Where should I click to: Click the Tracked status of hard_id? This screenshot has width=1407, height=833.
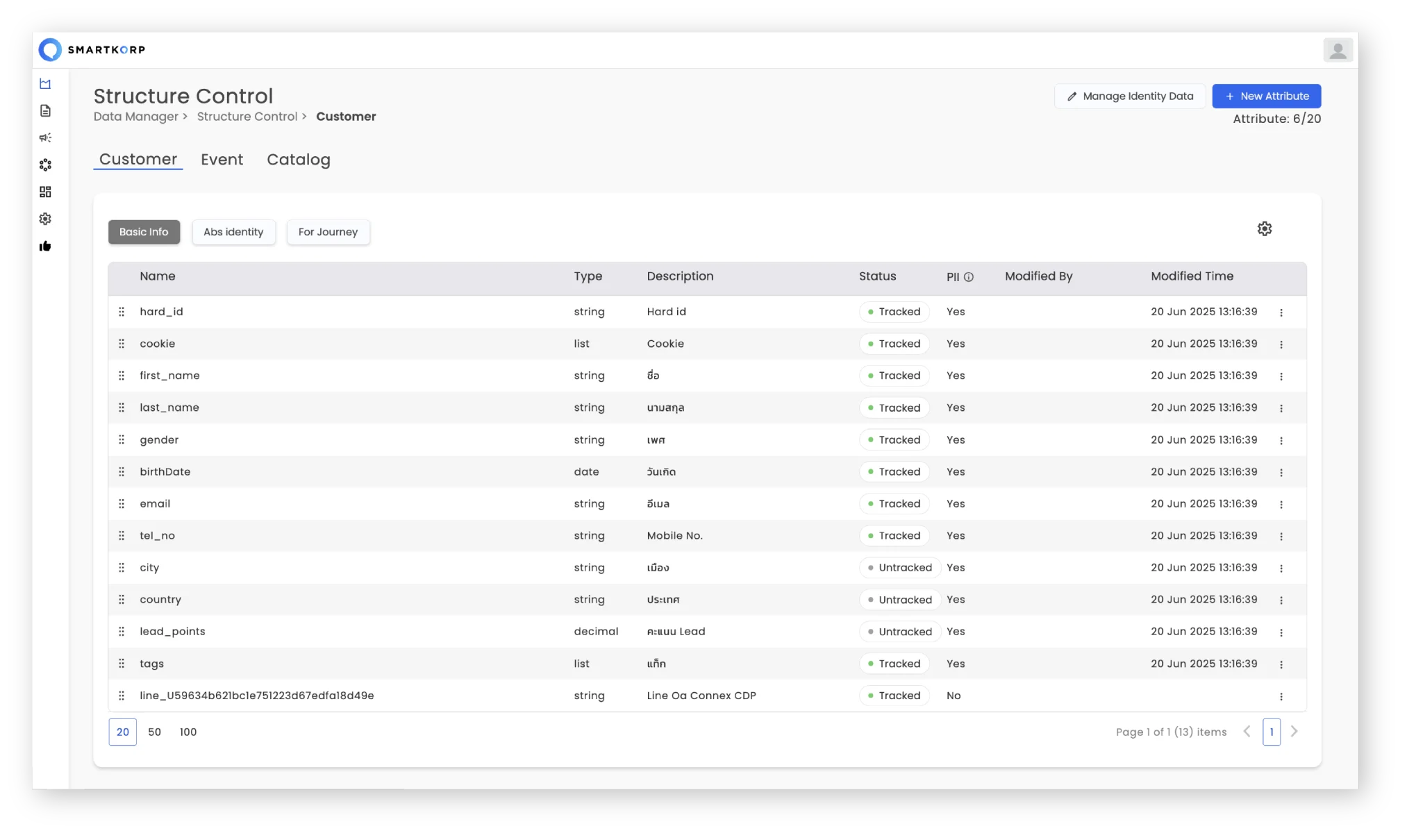point(894,312)
